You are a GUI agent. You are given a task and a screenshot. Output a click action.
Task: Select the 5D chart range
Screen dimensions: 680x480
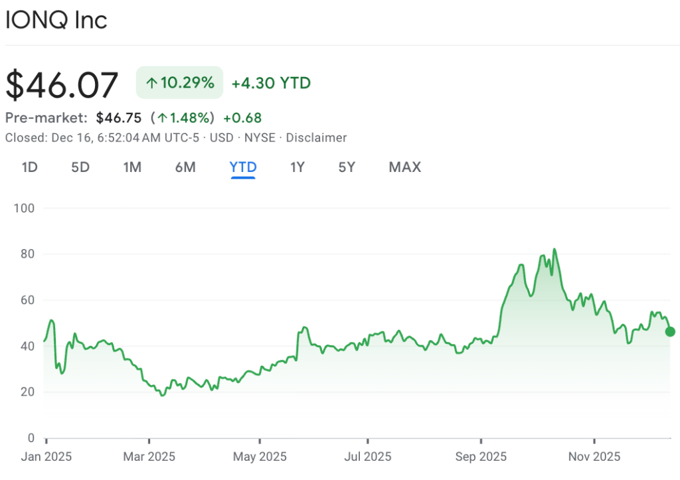80,167
